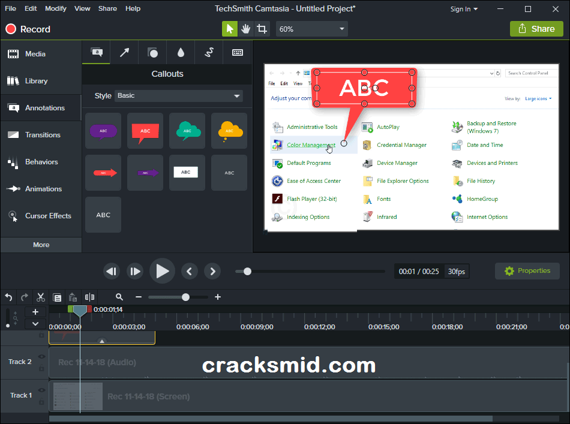Split the clip at the playhead
Screen dimensions: 570x424
click(x=89, y=297)
